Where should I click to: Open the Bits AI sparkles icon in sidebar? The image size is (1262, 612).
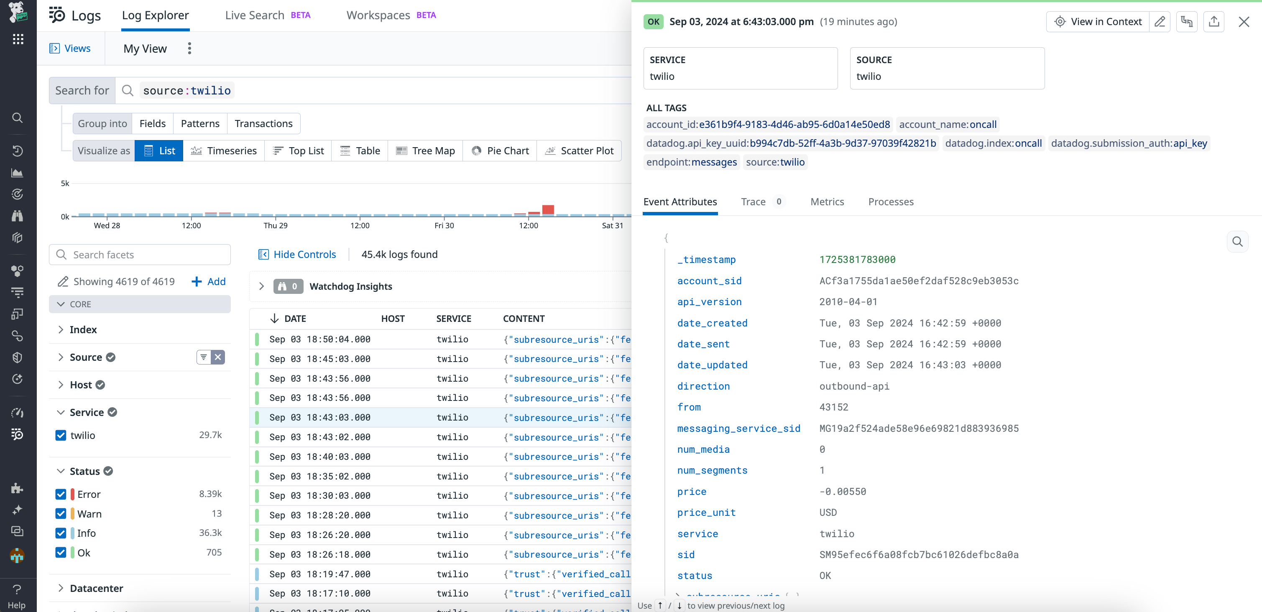pos(17,509)
